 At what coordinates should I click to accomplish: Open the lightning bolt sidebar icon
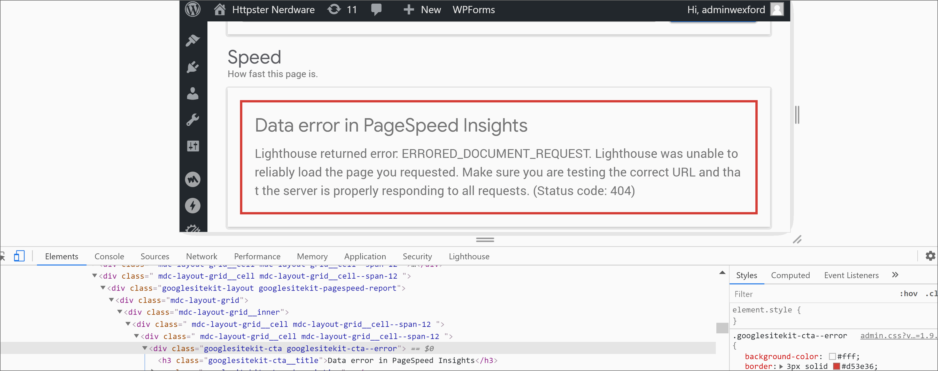pos(193,206)
